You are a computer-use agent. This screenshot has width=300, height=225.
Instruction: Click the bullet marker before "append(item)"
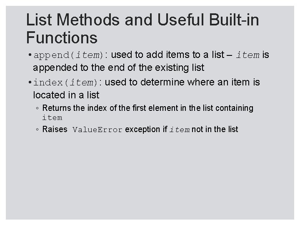[29, 55]
